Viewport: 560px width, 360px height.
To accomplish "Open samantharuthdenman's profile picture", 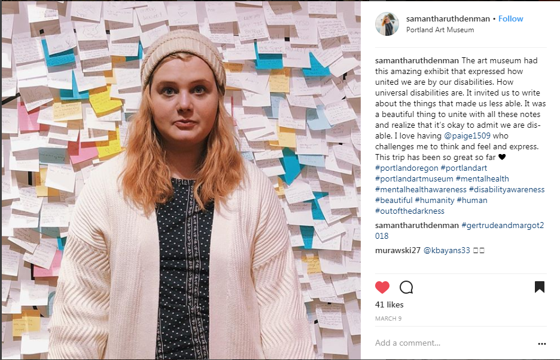I will (386, 24).
